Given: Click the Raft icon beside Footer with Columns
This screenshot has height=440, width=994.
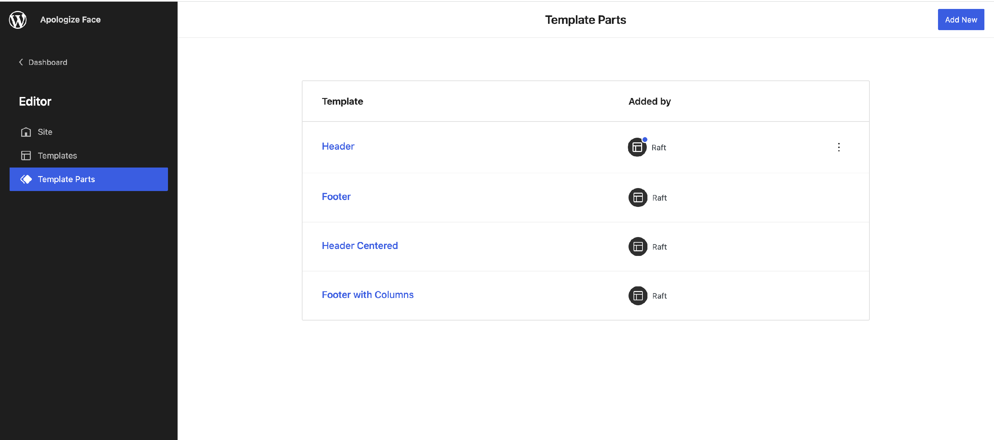Looking at the screenshot, I should click(638, 295).
